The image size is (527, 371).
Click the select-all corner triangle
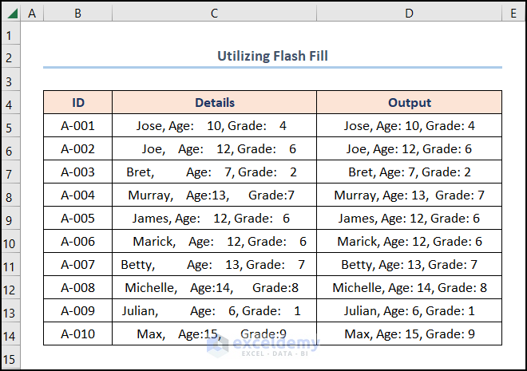click(x=10, y=13)
